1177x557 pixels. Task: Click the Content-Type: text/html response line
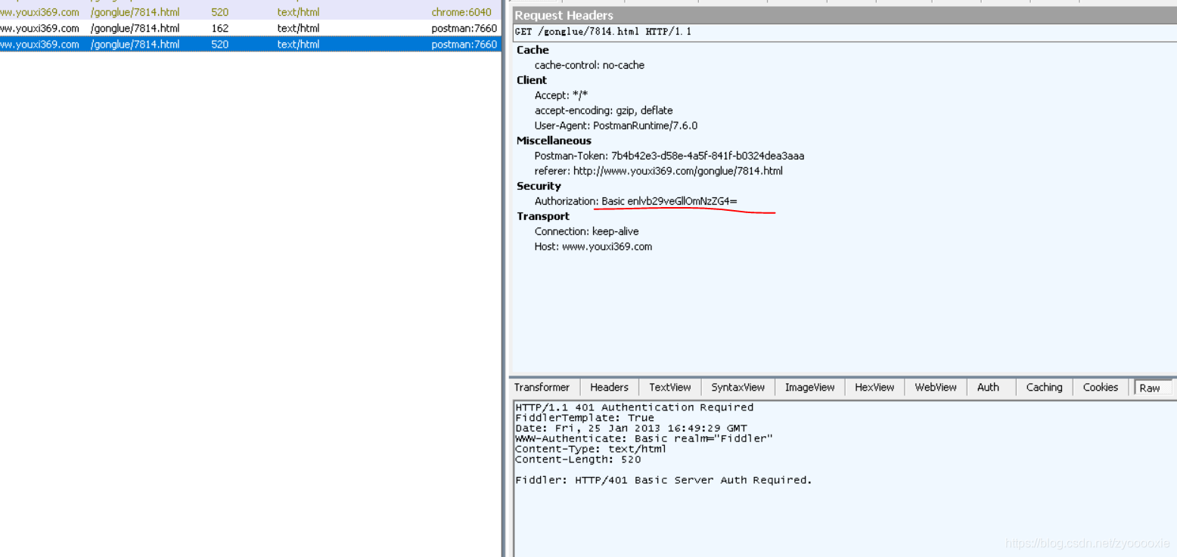coord(591,449)
